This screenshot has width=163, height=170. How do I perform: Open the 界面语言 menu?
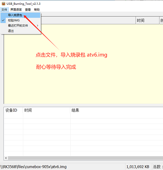16,10
